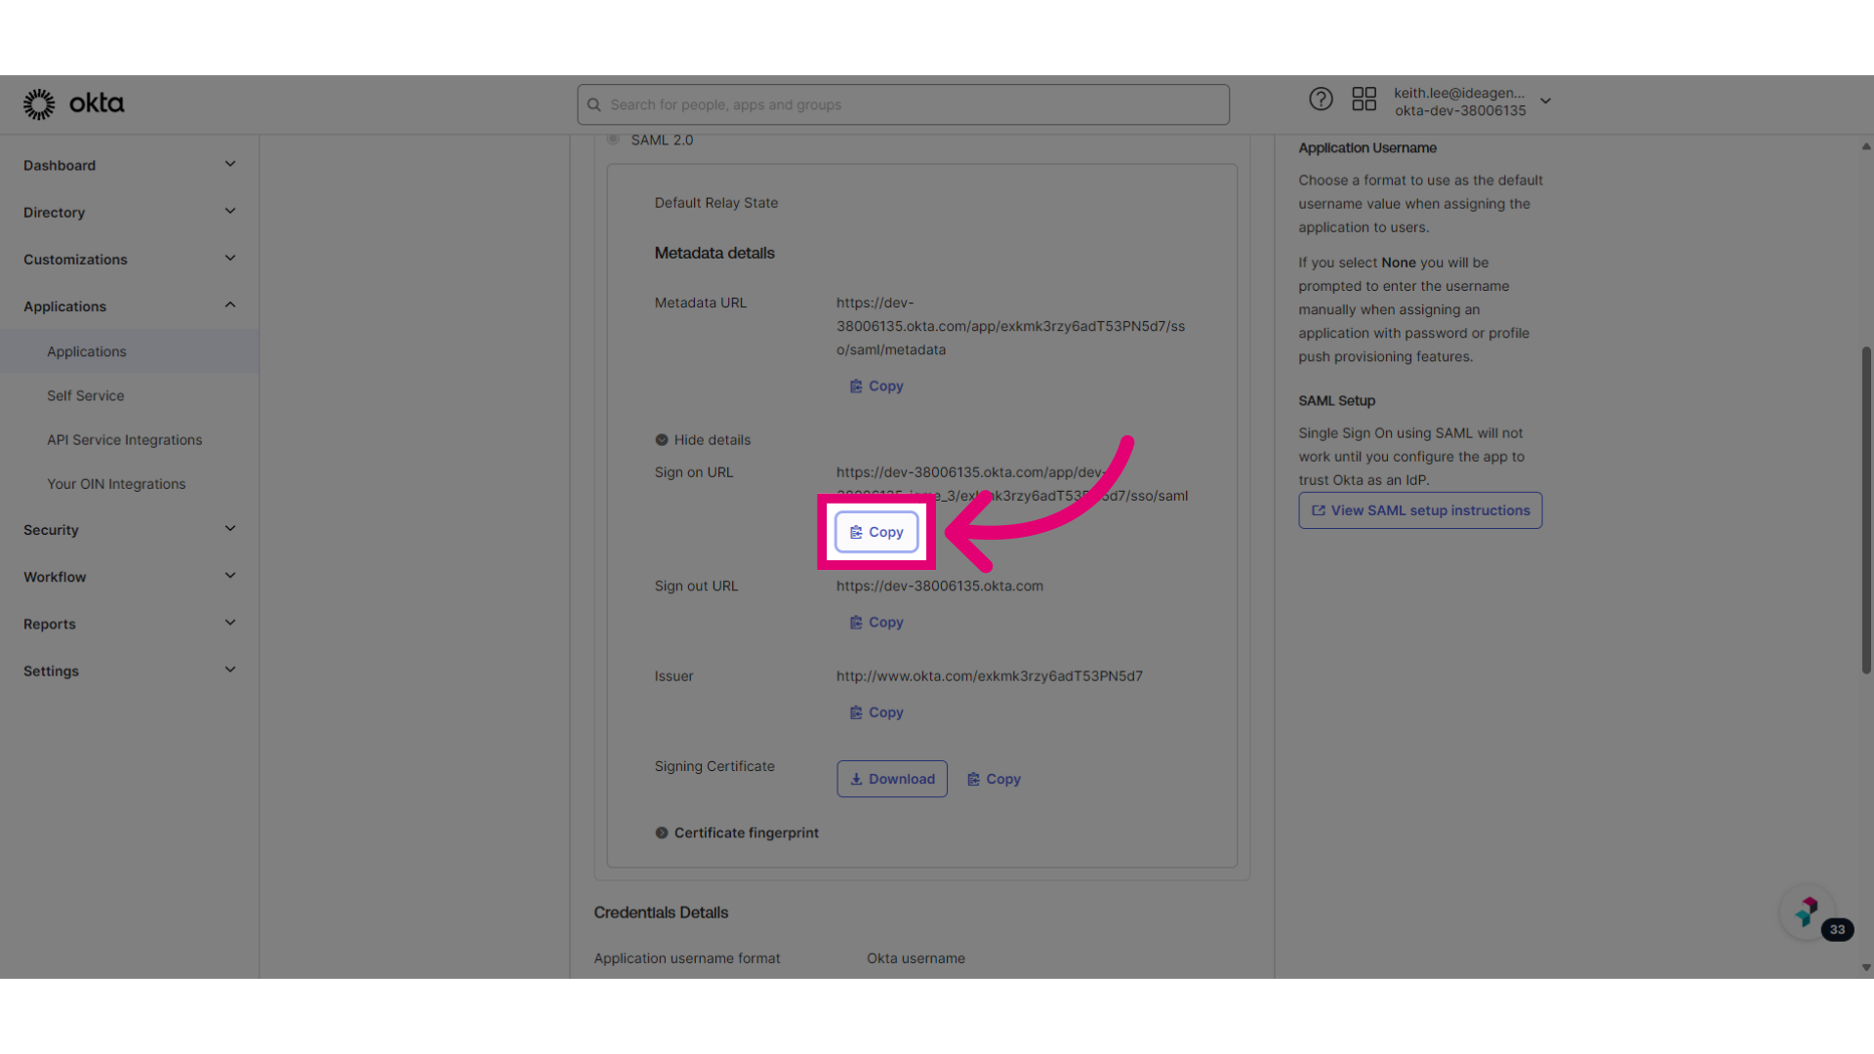Open the account dropdown for keith.lee@ideagen
The image size is (1874, 1054).
pyautogui.click(x=1545, y=101)
